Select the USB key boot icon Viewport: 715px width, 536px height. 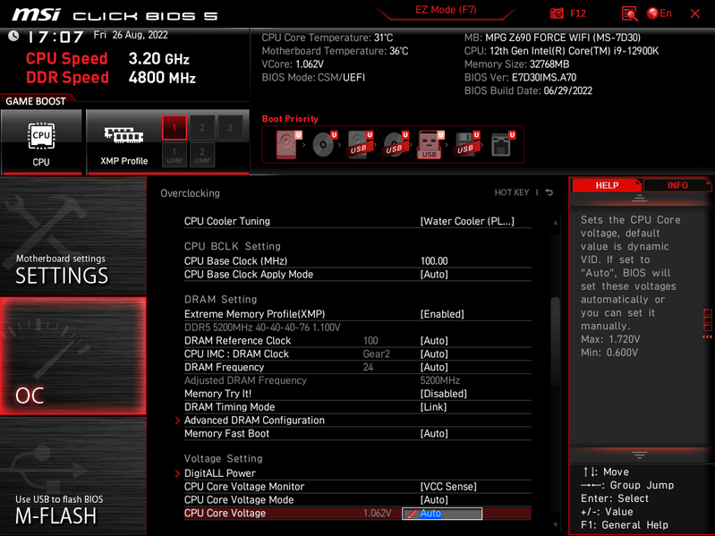[430, 144]
